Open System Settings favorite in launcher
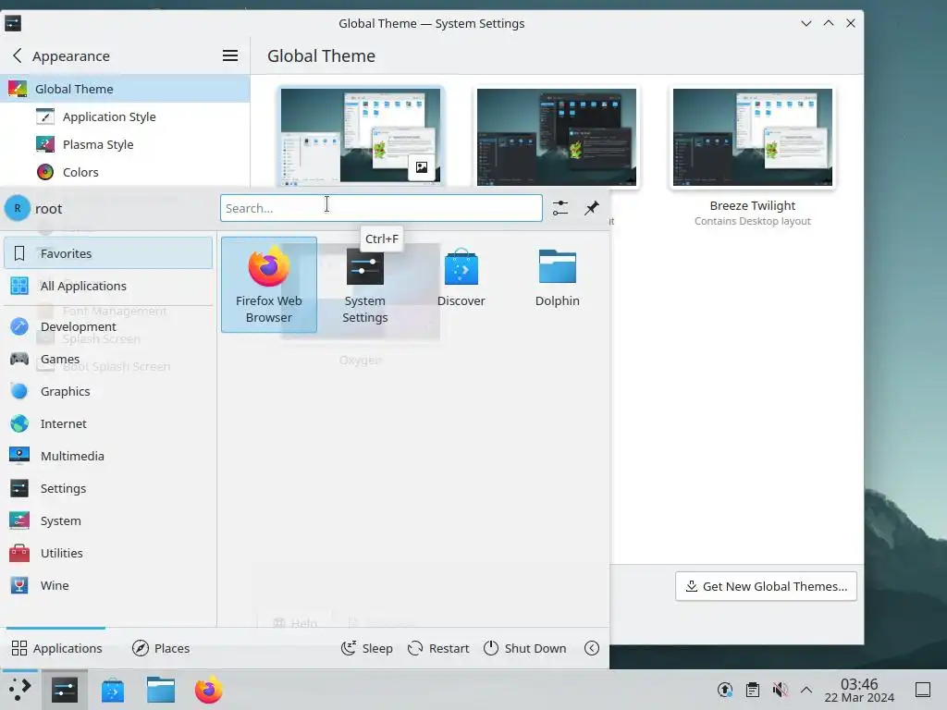 point(364,285)
